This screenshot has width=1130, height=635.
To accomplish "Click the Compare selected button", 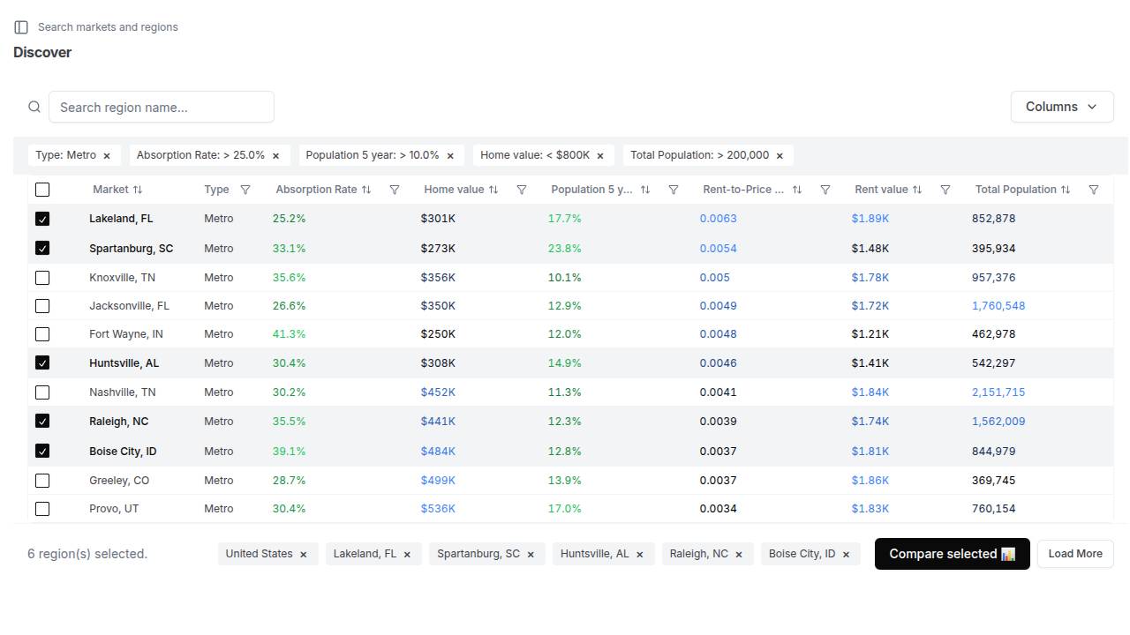I will [x=952, y=554].
